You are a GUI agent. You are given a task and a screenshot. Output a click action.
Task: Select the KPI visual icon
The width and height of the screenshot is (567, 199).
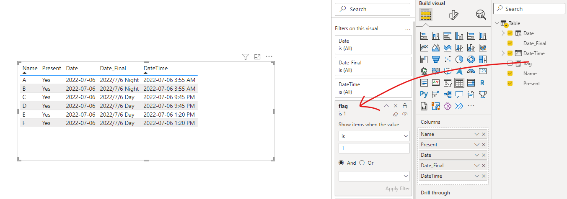435,83
